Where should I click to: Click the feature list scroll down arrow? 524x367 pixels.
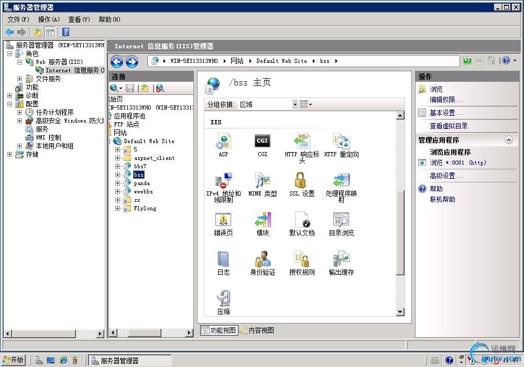(400, 312)
